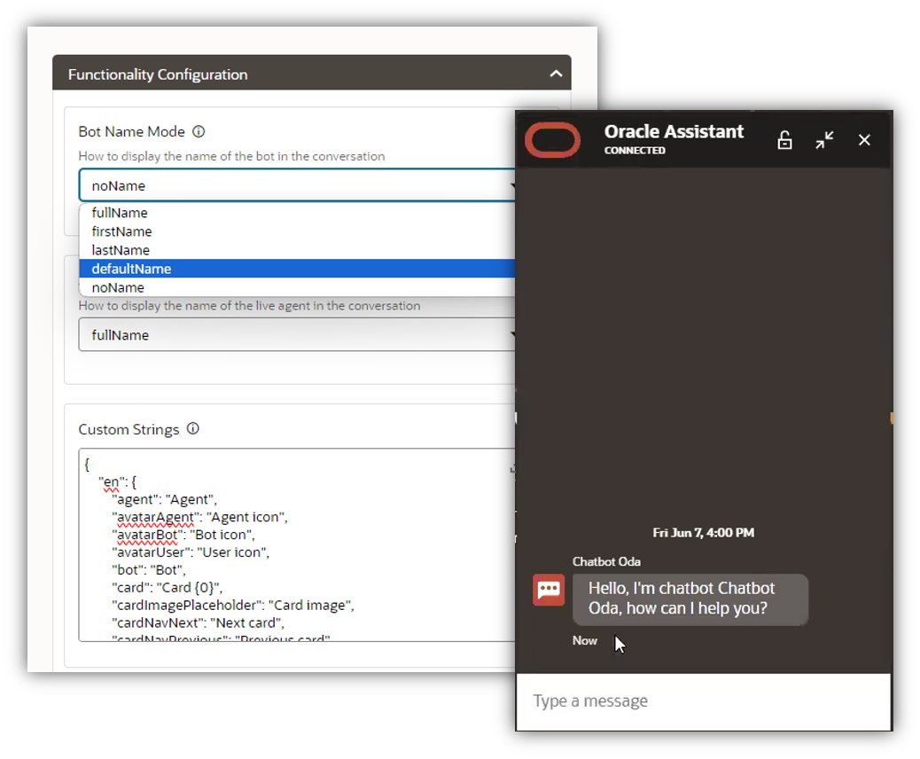Screen dimensions: 920x759
Task: Click the chatbot avatar icon beside message
Action: point(549,591)
